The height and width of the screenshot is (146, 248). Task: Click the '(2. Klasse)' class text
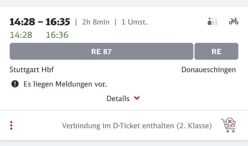point(194,126)
